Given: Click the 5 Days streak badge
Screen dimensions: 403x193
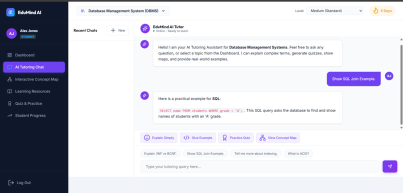Looking at the screenshot, I should coord(382,11).
